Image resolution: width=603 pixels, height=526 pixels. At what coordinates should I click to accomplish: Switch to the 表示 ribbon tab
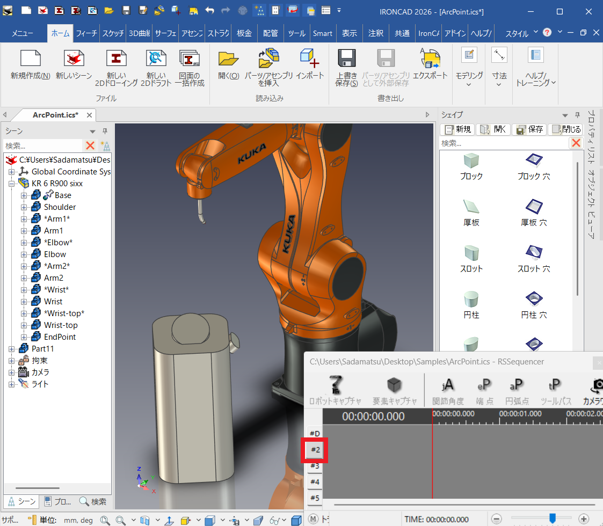(x=349, y=33)
